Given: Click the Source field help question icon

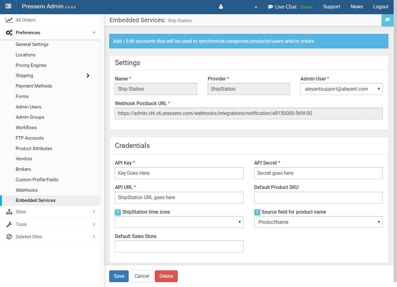Looking at the screenshot, I should pyautogui.click(x=257, y=212).
